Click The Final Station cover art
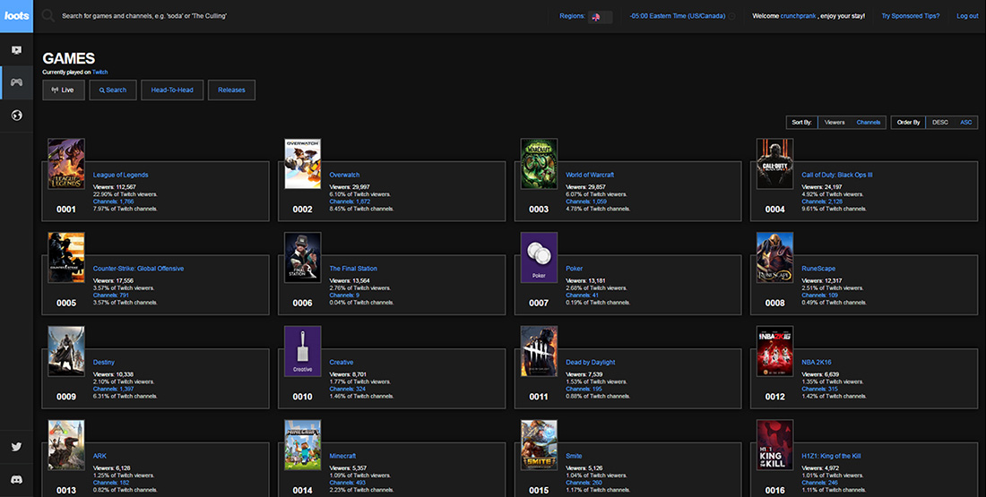This screenshot has height=497, width=986. 302,258
